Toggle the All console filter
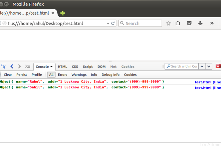221x149 pixels. coord(51,75)
